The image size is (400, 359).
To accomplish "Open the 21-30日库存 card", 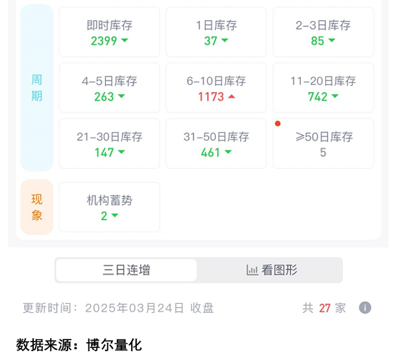I will tap(110, 143).
